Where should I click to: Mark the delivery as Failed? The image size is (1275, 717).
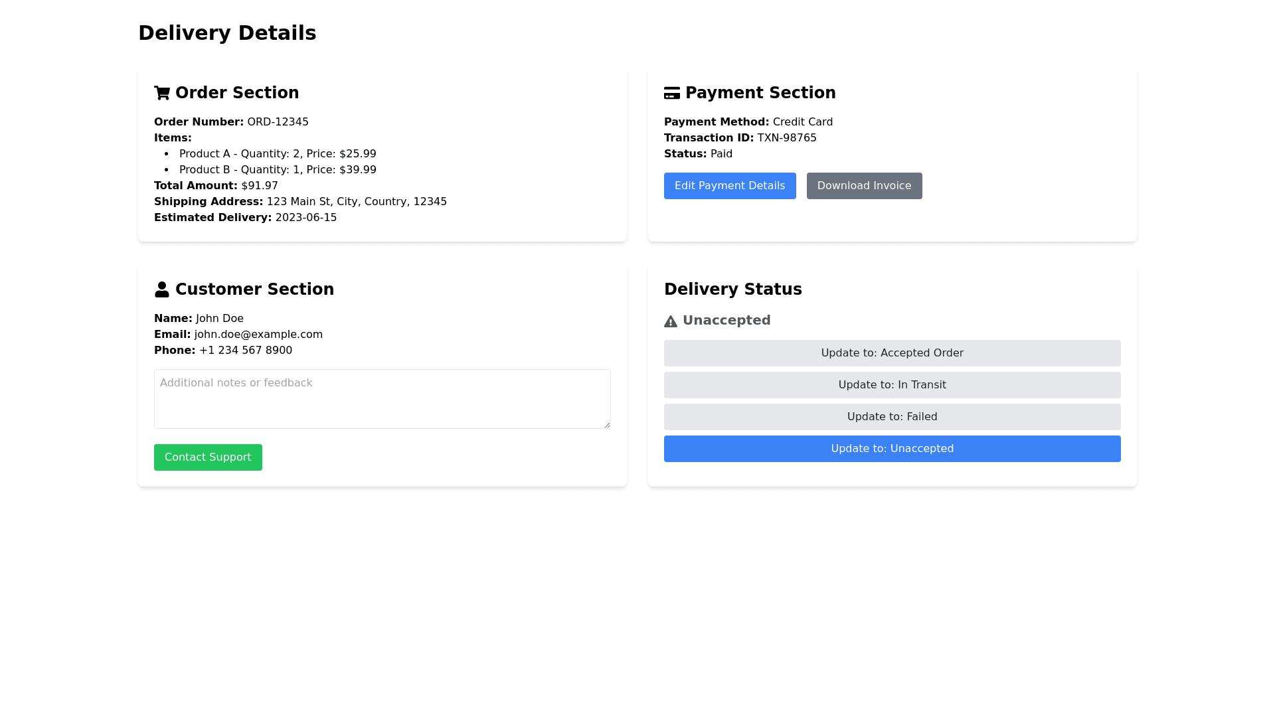(892, 417)
